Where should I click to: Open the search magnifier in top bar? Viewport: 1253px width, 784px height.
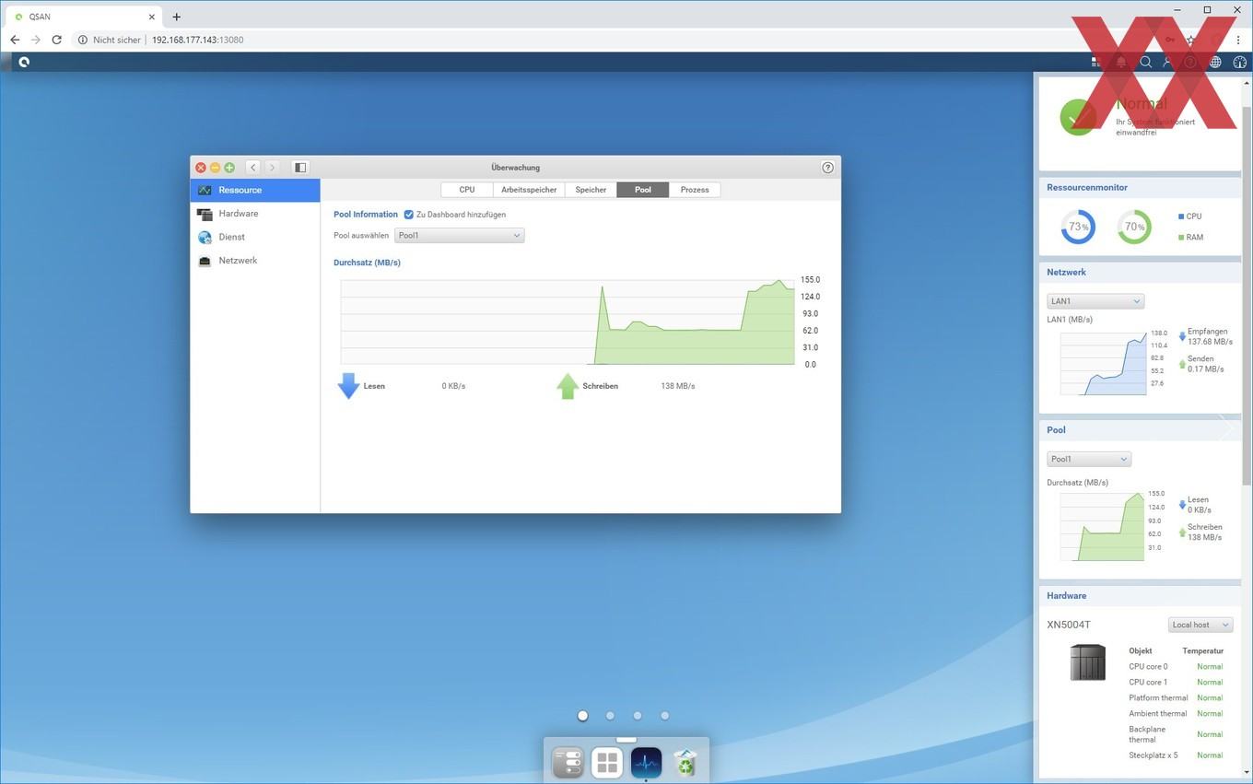(x=1145, y=62)
